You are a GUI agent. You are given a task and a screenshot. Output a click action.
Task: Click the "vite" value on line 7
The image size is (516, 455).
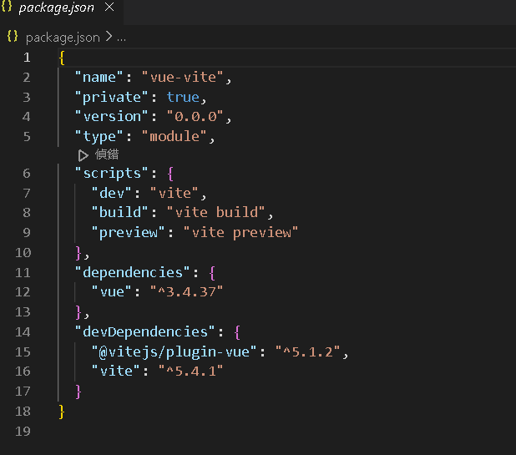coord(175,193)
